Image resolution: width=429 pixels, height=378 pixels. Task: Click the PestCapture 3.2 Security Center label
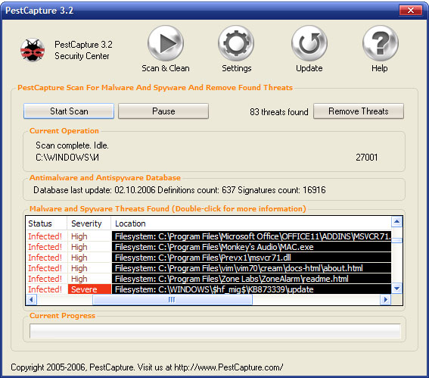pos(83,50)
